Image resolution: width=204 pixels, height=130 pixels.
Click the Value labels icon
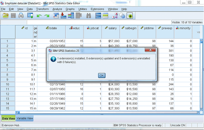pyautogui.click(x=115, y=16)
